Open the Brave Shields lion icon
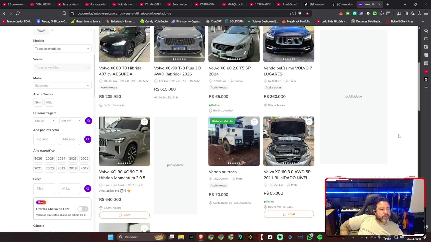 (300, 13)
